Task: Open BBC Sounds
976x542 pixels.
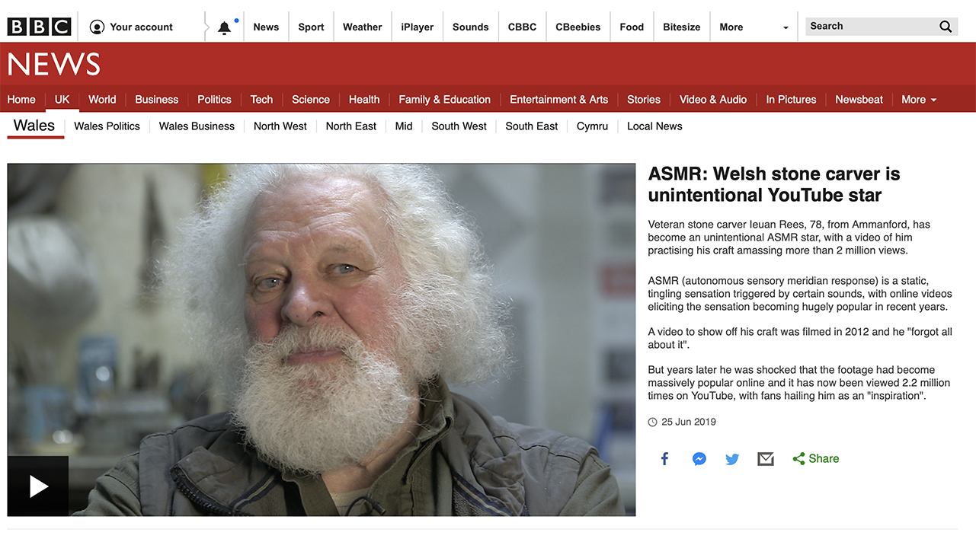Action: 470,27
